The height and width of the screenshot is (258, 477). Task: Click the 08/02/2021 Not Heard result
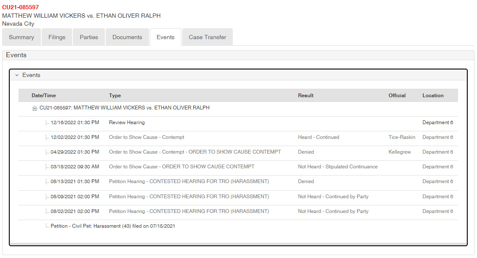333,211
